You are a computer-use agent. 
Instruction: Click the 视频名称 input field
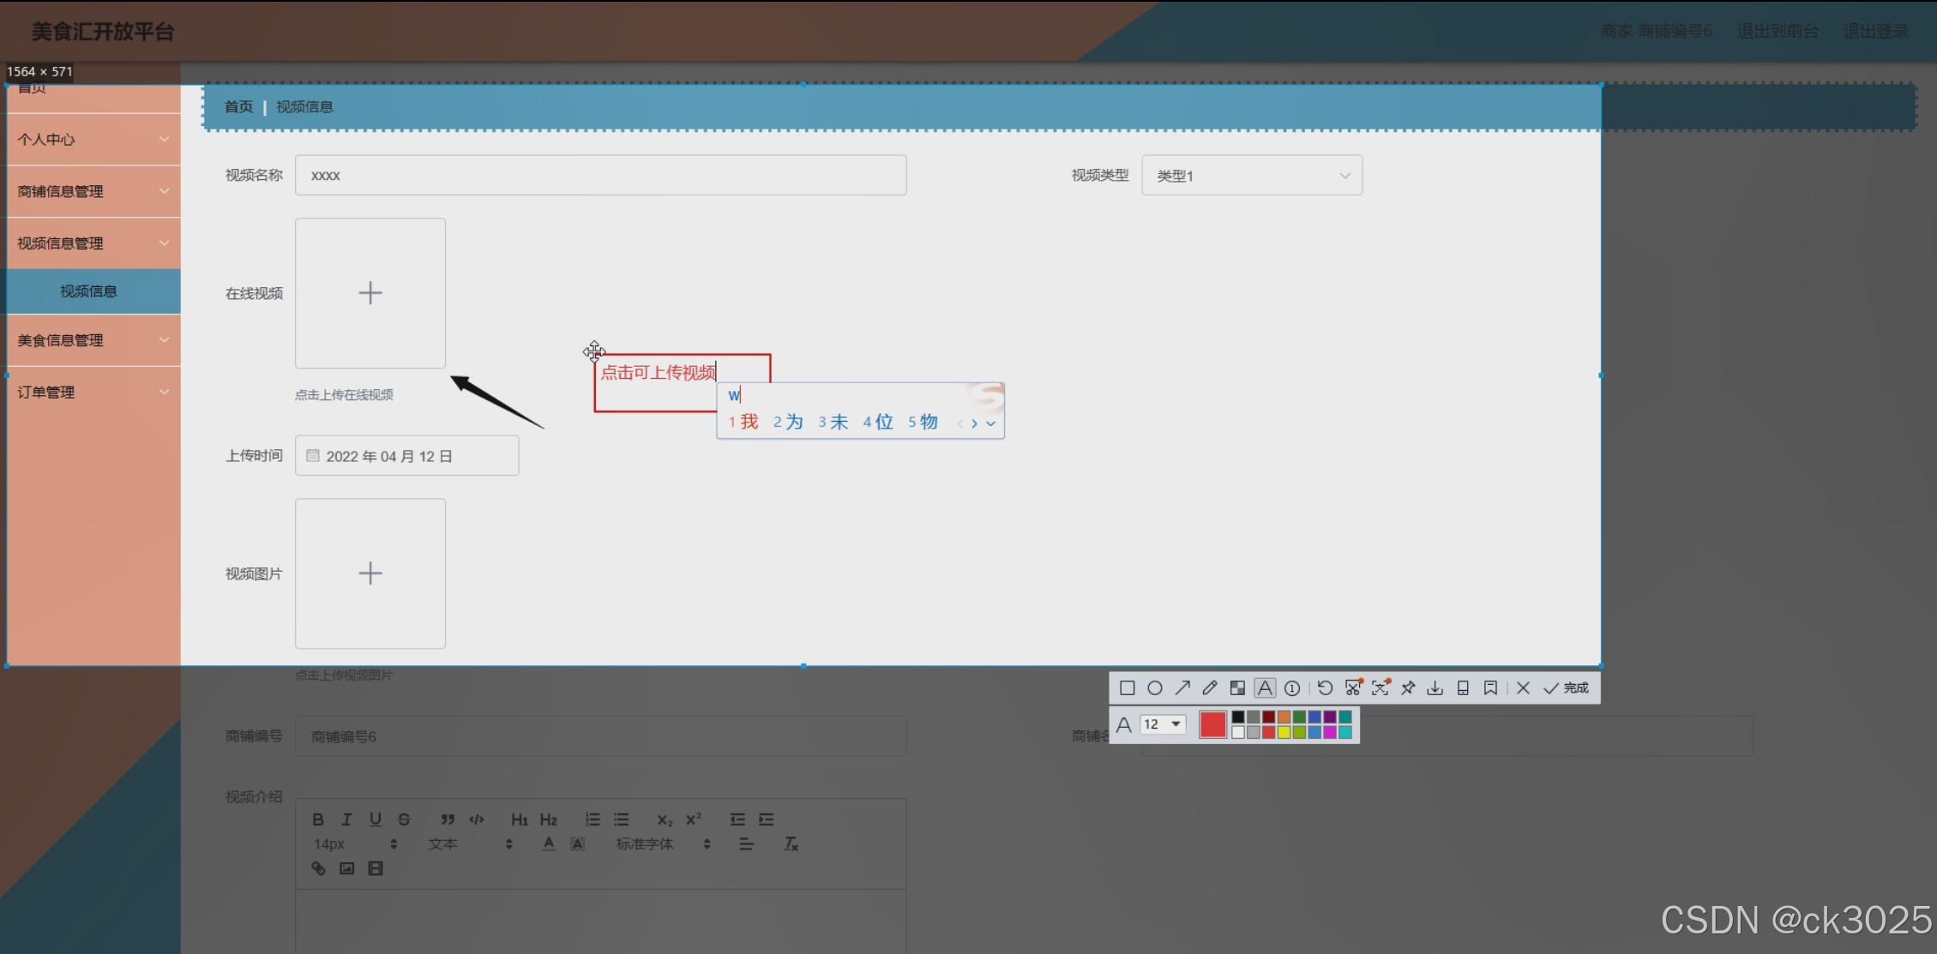click(600, 176)
